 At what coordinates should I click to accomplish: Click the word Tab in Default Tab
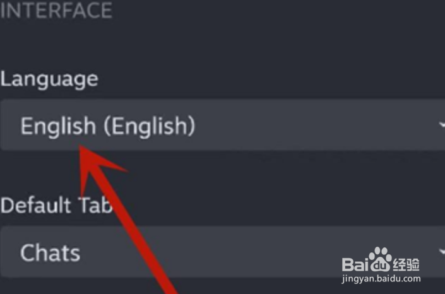click(x=95, y=205)
